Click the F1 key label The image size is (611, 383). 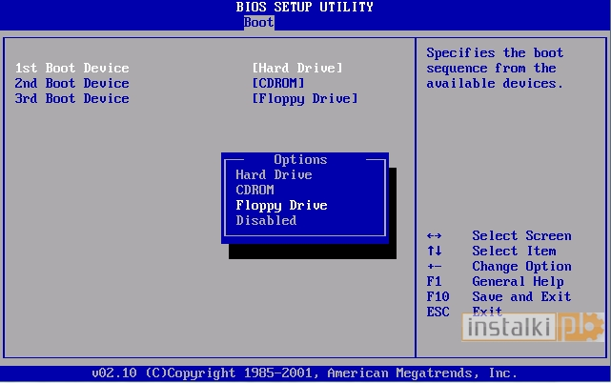(x=434, y=281)
